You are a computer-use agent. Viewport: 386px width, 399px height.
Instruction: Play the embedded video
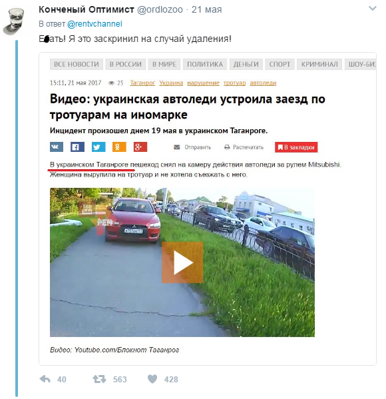(182, 262)
